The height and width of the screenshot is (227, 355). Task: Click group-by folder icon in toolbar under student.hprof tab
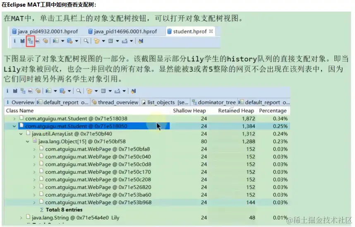pyautogui.click(x=97, y=41)
